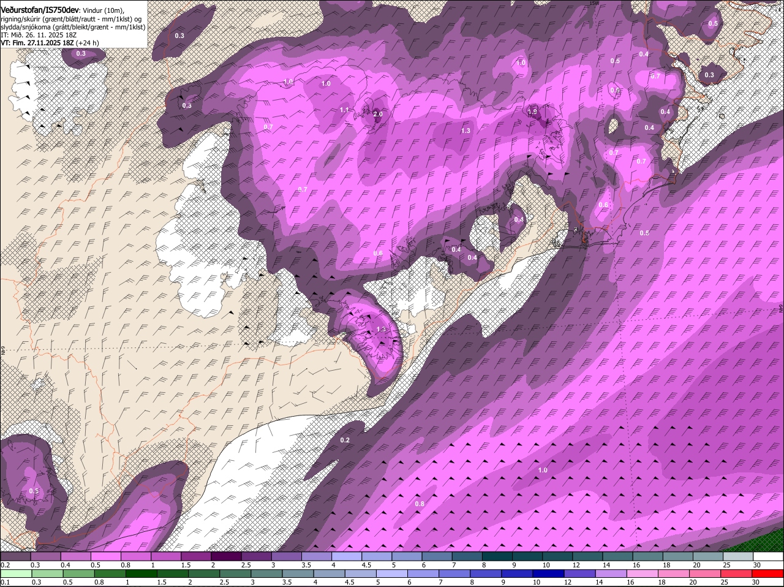
Task: Click the Veðurstofan/IS750dev title text
Action: pos(40,9)
